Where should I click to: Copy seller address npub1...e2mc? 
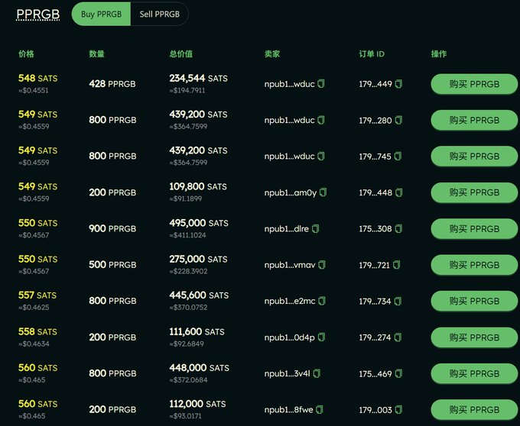click(x=322, y=301)
